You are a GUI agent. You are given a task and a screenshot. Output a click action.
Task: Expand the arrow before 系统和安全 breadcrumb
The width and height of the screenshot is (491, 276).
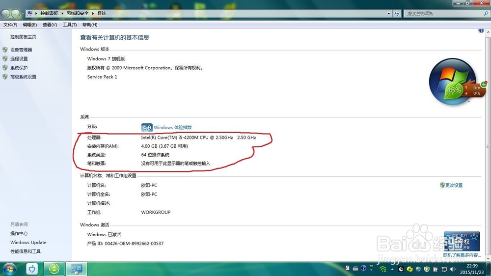tap(62, 13)
